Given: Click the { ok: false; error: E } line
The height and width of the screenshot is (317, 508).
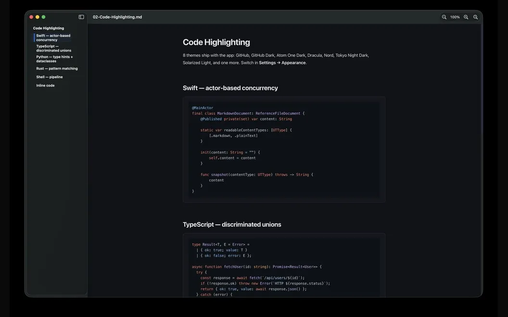Looking at the screenshot, I should pyautogui.click(x=224, y=256).
